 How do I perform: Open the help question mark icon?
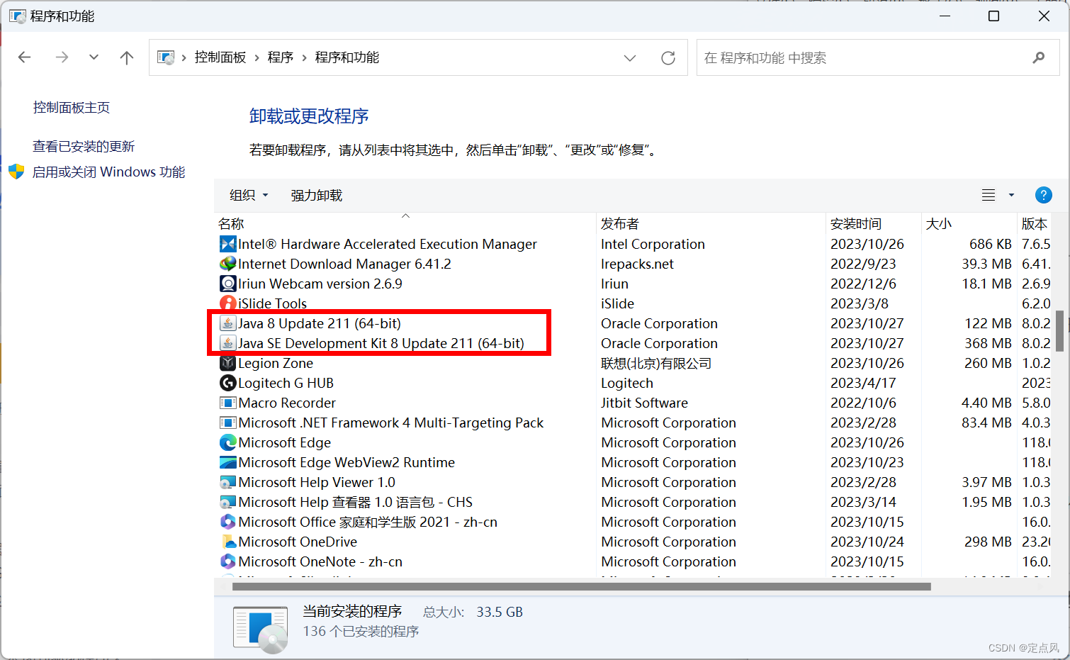coord(1043,195)
